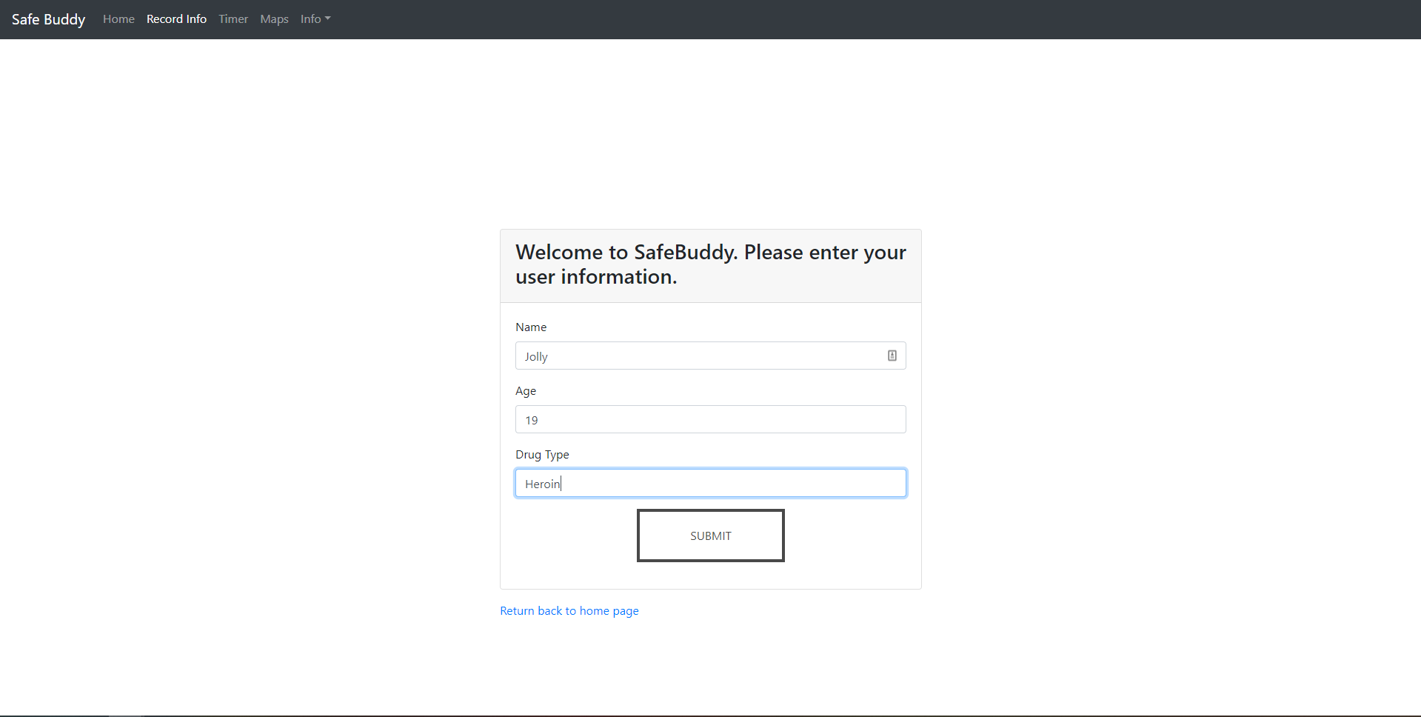Focus the Name input containing Jolly
The width and height of the screenshot is (1421, 717).
(x=711, y=356)
